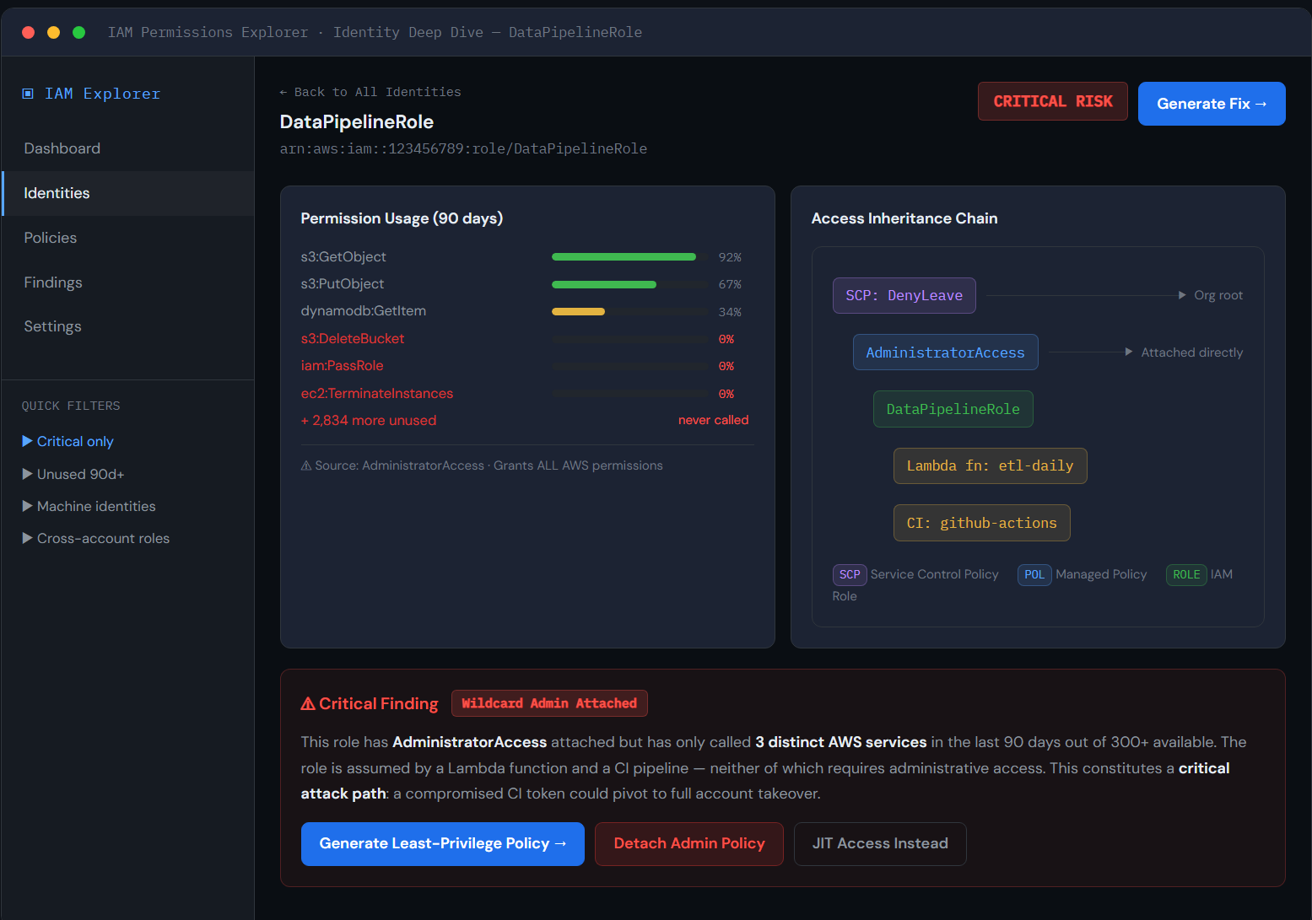The width and height of the screenshot is (1312, 920).
Task: Click the IAM Explorer logo icon
Action: click(28, 94)
